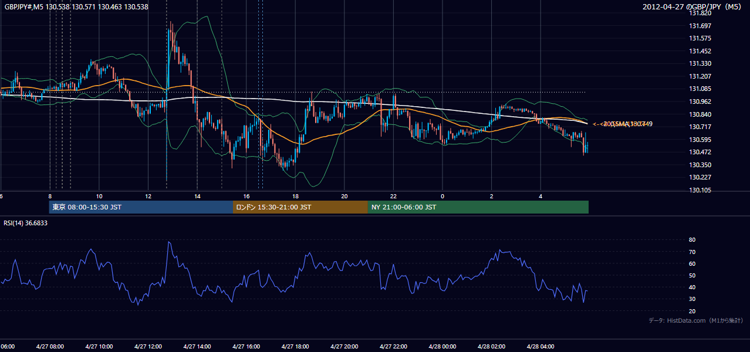The image size is (750, 352).
Task: Click the bottom time label 4/27 12:00
Action: pyautogui.click(x=148, y=347)
